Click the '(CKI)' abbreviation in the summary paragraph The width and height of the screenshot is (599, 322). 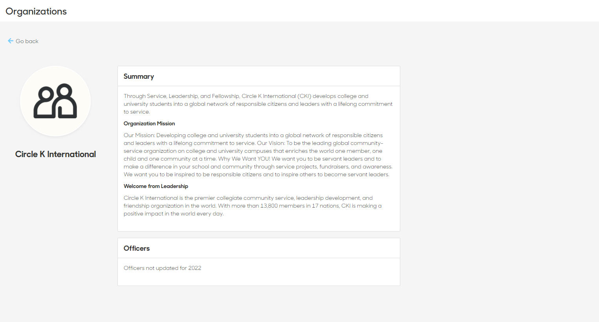pos(304,96)
